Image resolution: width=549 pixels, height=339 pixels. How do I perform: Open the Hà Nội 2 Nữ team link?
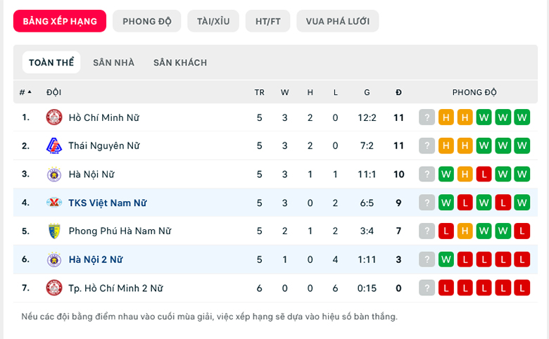click(96, 260)
